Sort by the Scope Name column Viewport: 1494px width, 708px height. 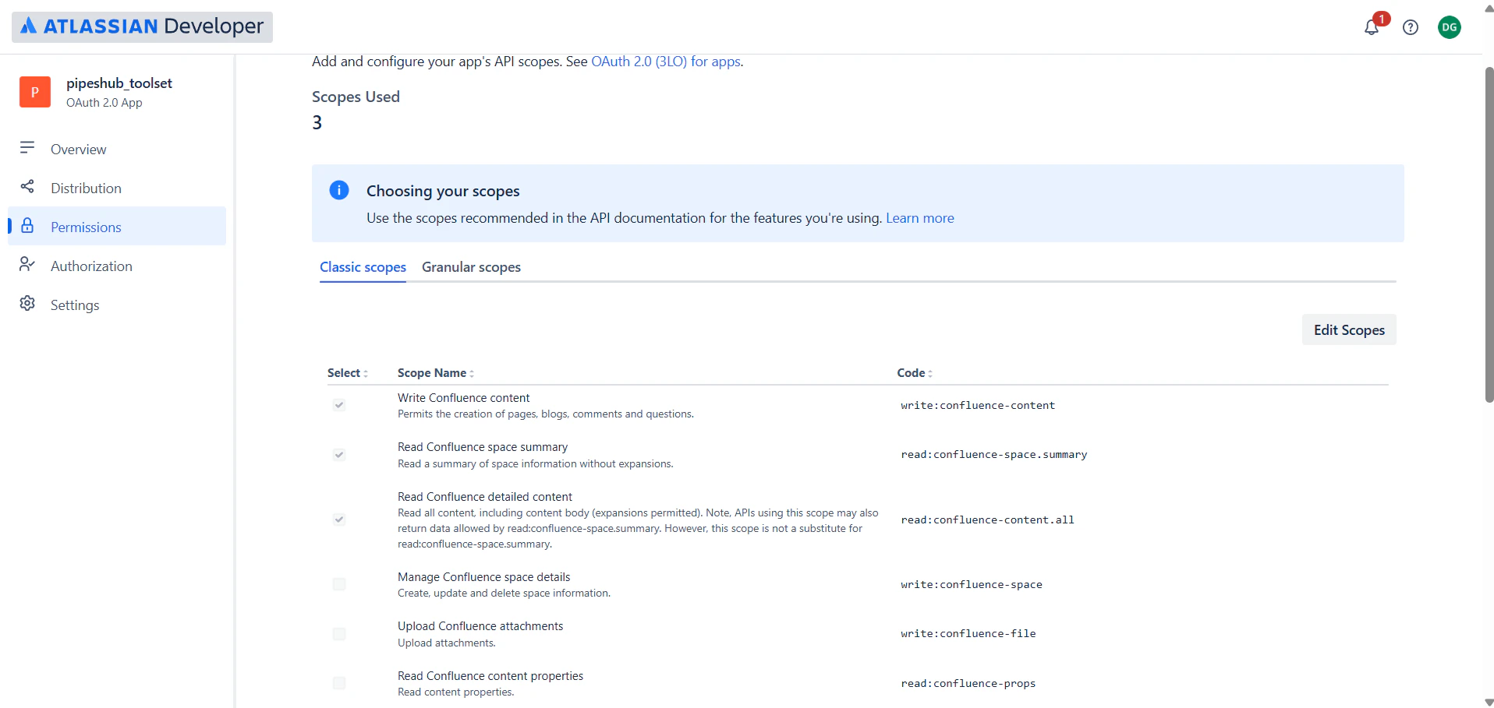[436, 373]
